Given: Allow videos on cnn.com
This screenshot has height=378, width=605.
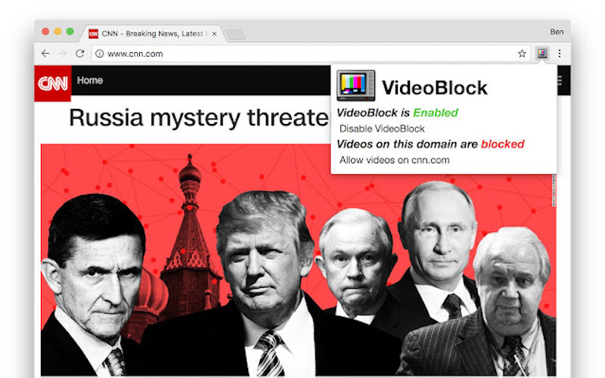Looking at the screenshot, I should coord(394,160).
